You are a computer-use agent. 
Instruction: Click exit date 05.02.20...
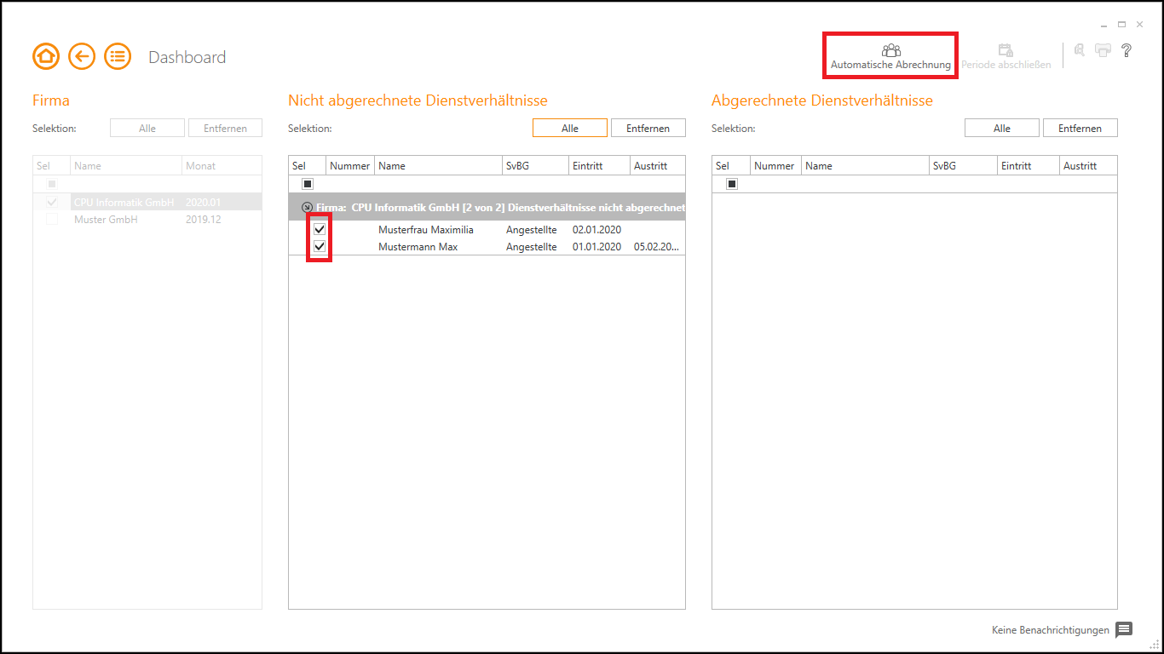[x=656, y=247]
